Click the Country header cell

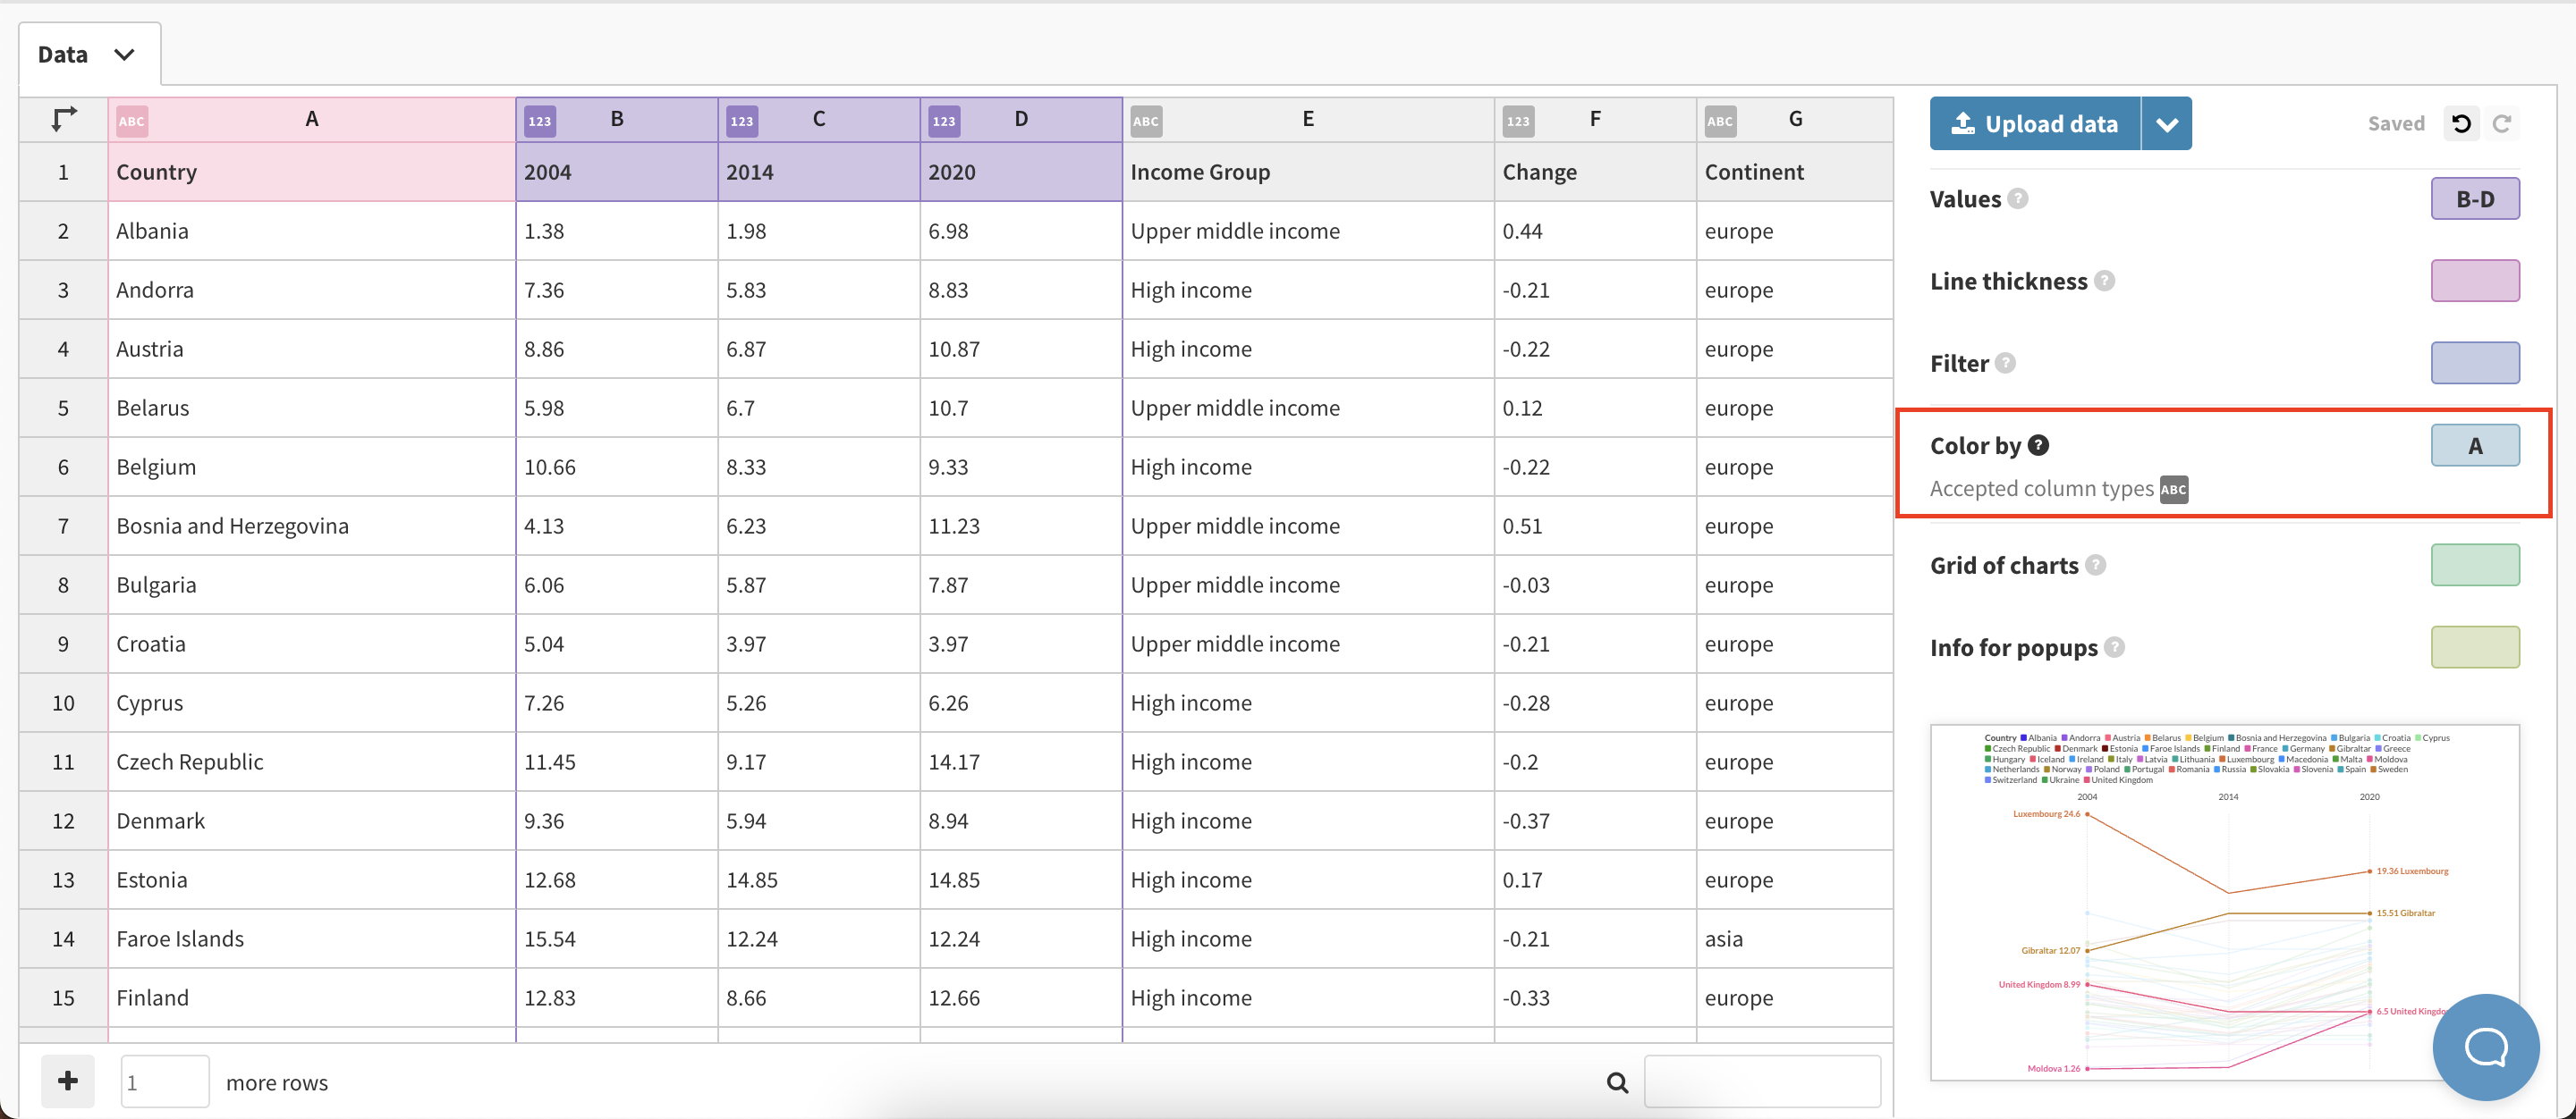pyautogui.click(x=312, y=172)
